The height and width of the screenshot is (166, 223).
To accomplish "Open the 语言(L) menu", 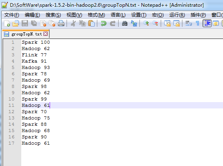I will click(118, 15).
